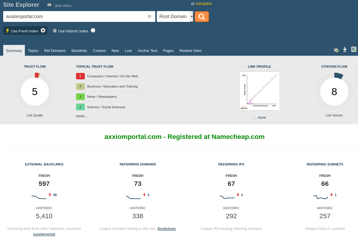Click 'axxiomportal.com - Registered at Namecheap.com' heading
The image size is (358, 241).
coord(185,137)
